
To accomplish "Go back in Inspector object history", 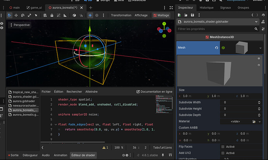I will tap(252, 15).
